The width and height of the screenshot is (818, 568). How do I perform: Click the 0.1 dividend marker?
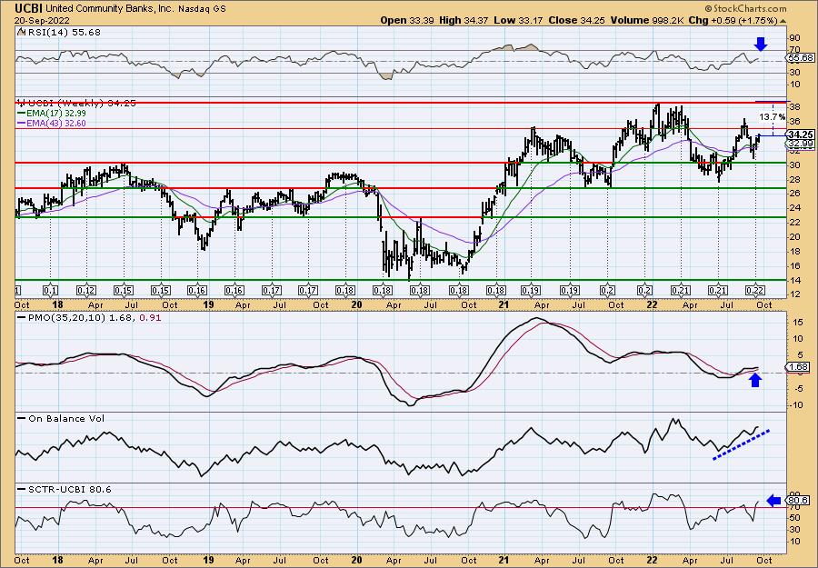pos(50,291)
